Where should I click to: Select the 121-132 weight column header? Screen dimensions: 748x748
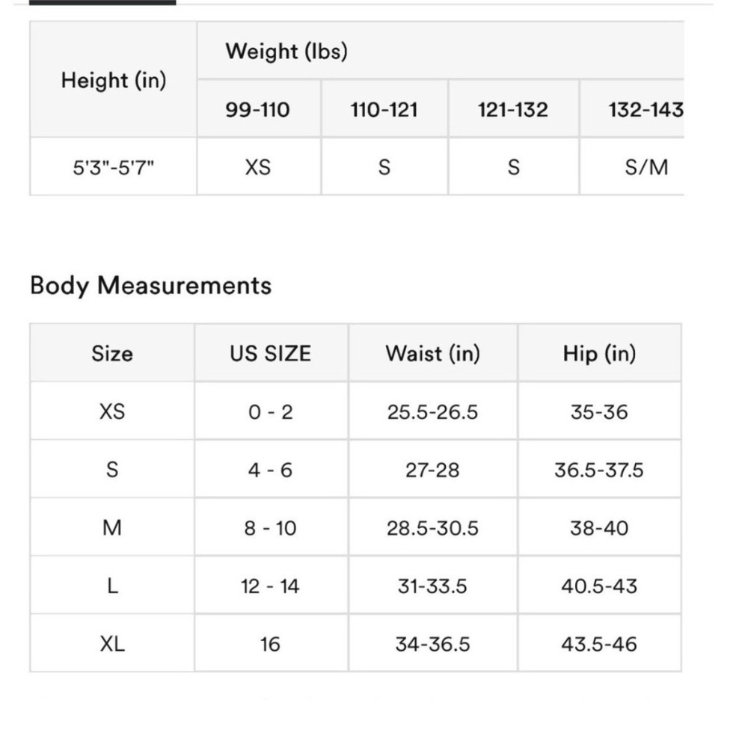tap(514, 109)
